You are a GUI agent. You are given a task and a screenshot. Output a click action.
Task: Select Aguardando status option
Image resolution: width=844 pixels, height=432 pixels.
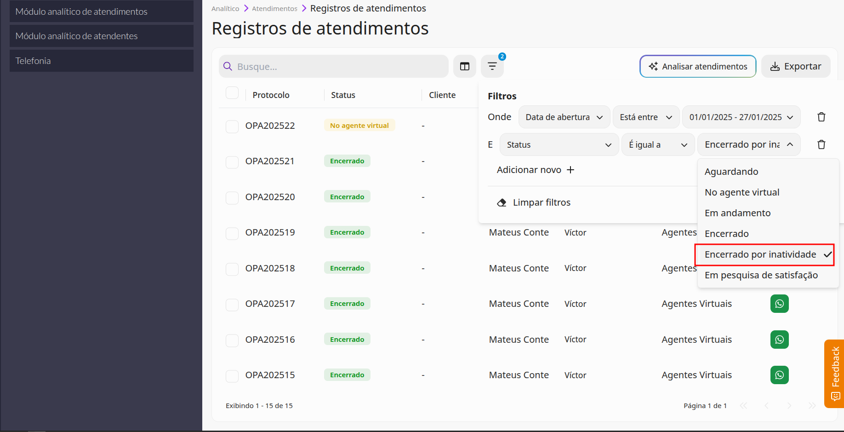point(768,172)
